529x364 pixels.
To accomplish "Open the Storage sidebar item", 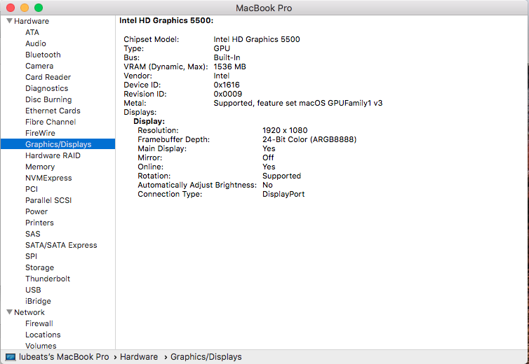I will tap(39, 267).
